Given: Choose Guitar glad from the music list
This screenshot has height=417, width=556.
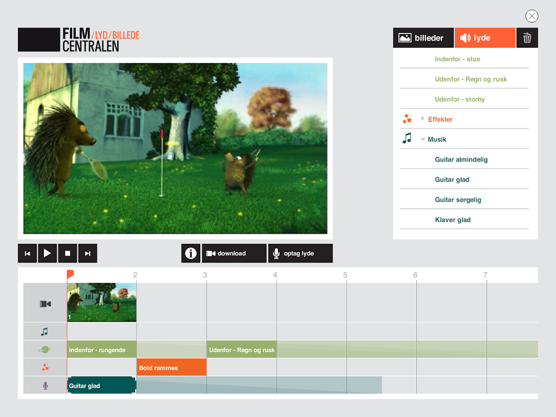Looking at the screenshot, I should pyautogui.click(x=452, y=180).
